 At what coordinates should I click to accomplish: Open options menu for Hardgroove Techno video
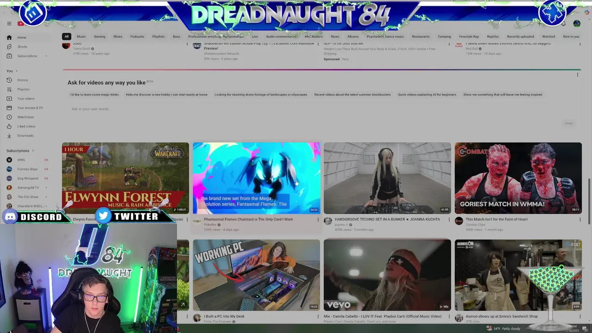click(x=449, y=220)
